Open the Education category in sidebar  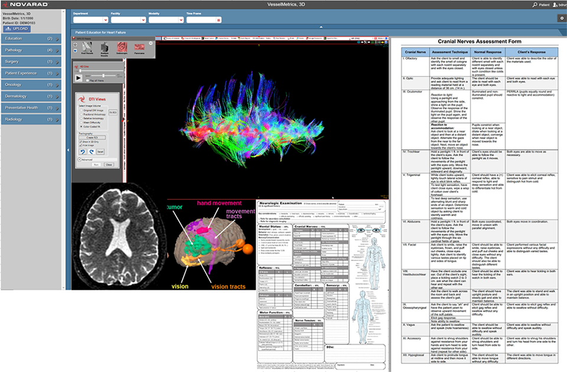31,38
